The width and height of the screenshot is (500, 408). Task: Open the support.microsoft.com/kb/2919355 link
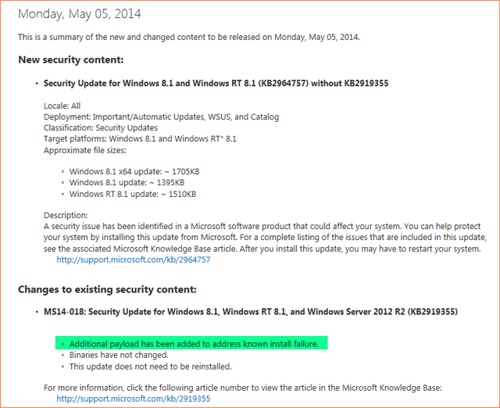click(133, 398)
